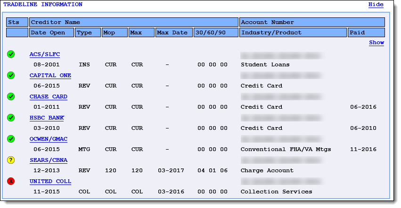401x208 pixels.
Task: Click the 11-2016 paid date
Action: tap(363, 150)
